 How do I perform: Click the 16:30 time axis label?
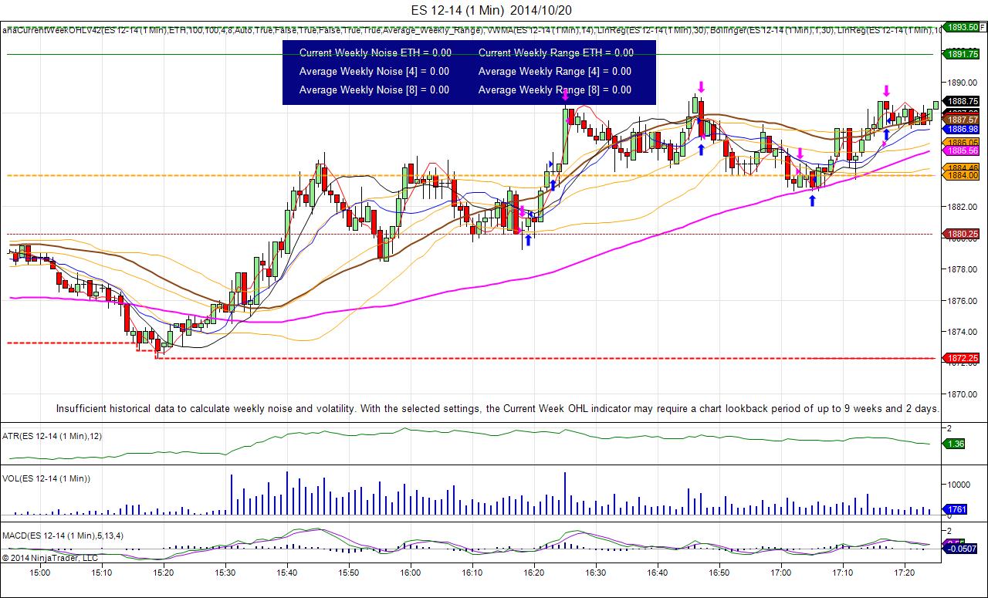tap(595, 573)
